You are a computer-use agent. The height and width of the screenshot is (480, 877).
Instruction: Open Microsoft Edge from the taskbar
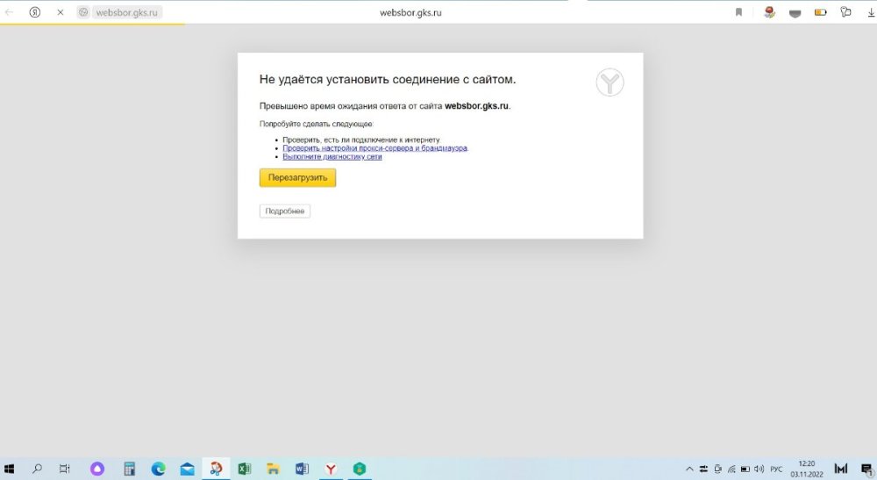tap(158, 469)
